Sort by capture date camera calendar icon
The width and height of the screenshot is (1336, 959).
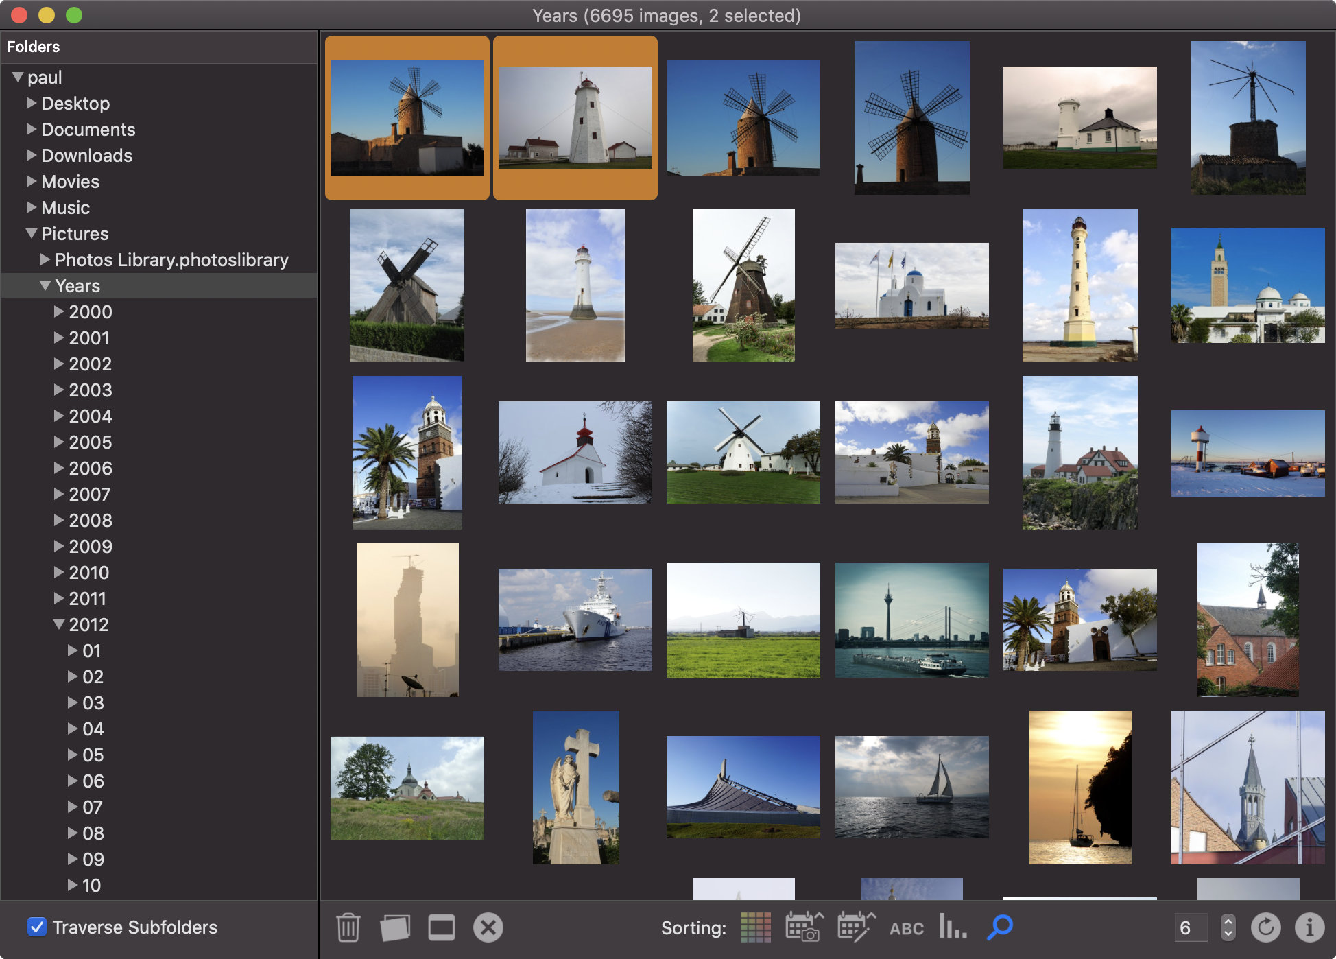pyautogui.click(x=804, y=927)
